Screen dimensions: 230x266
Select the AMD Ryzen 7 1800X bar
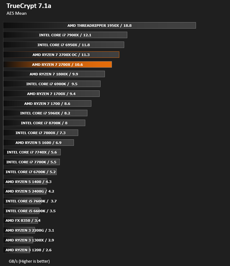pos(54,74)
